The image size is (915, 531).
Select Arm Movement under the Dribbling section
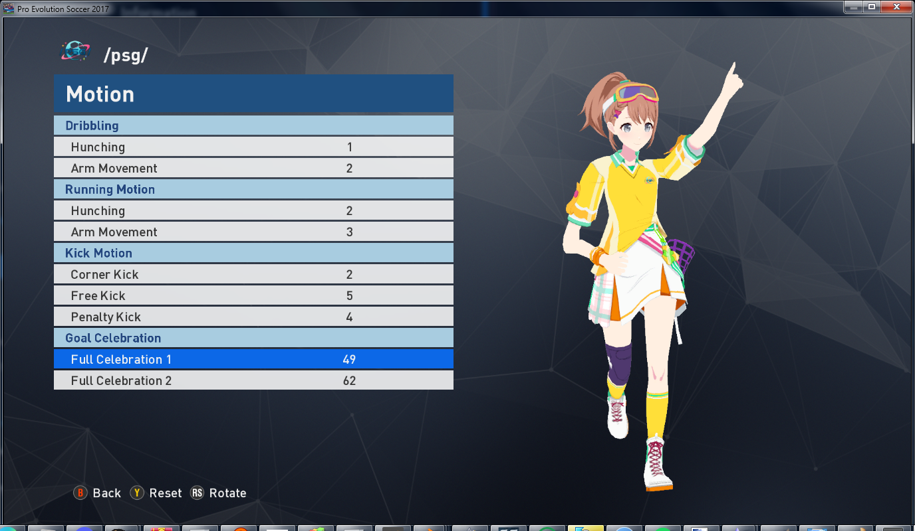coord(253,168)
